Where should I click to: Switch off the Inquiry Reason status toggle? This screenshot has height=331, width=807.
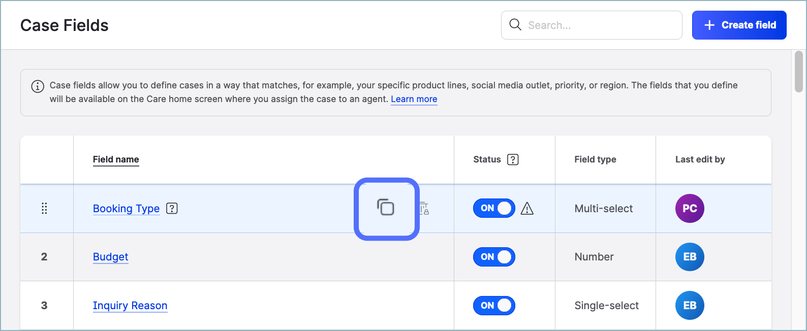(494, 306)
